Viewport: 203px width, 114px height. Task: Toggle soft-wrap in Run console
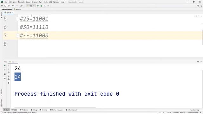click(x=9, y=73)
